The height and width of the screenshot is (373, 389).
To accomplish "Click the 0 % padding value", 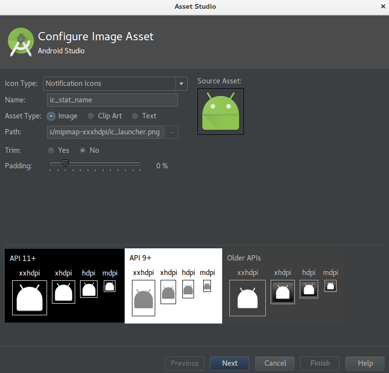I will (162, 166).
